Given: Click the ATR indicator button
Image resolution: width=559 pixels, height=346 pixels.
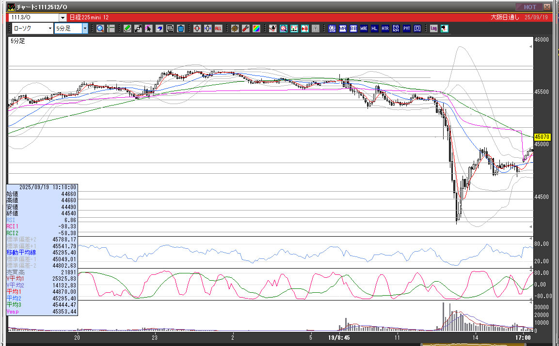Looking at the screenshot, I should point(385,29).
